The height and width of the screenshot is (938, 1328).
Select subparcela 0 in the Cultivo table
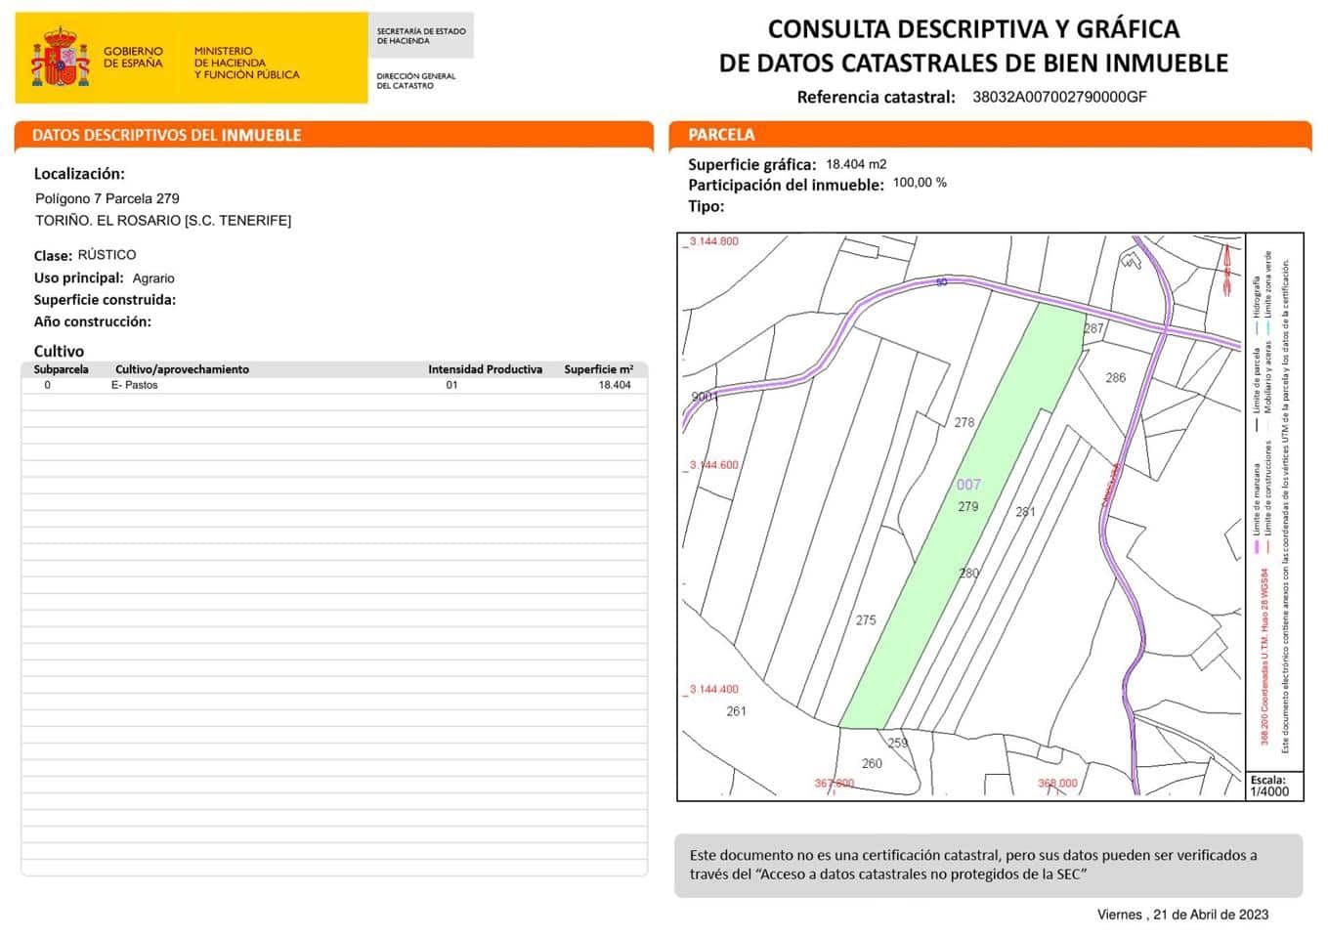(x=46, y=385)
